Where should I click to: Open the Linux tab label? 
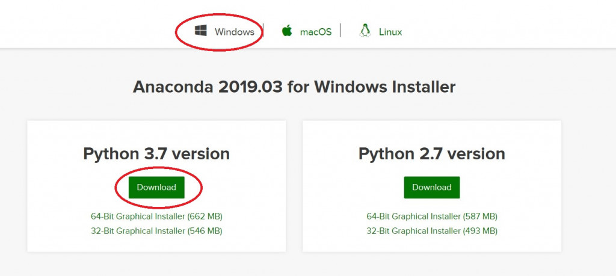pyautogui.click(x=390, y=32)
